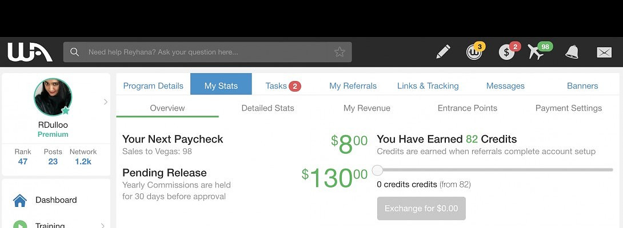The width and height of the screenshot is (623, 228).
Task: Click the star icon in search bar
Action: [x=340, y=52]
